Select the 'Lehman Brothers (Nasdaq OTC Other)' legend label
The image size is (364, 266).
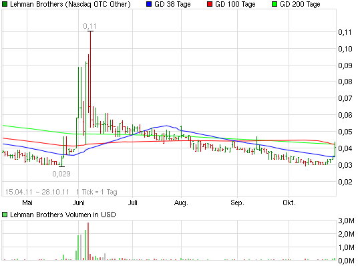point(70,5)
